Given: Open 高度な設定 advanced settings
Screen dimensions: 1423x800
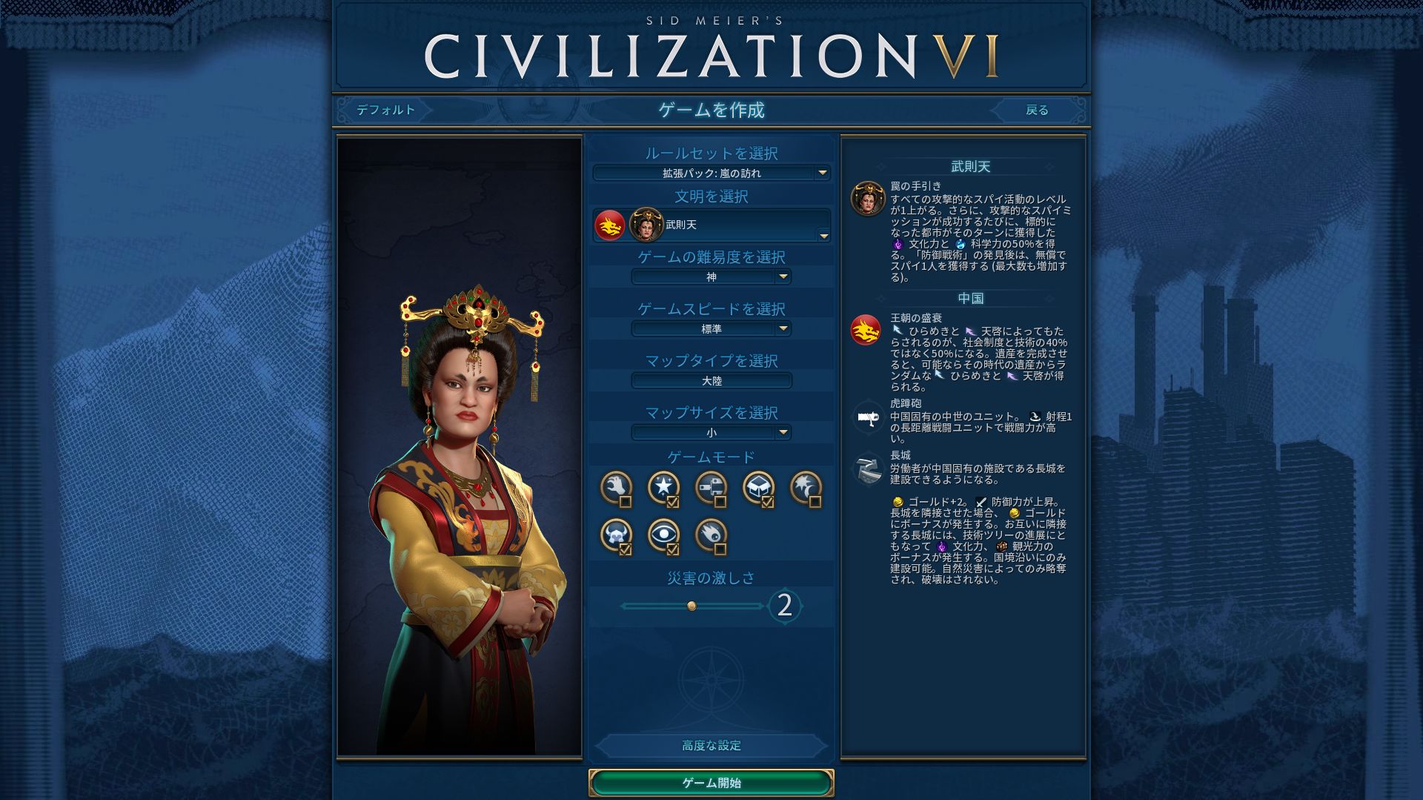Looking at the screenshot, I should coord(711,745).
